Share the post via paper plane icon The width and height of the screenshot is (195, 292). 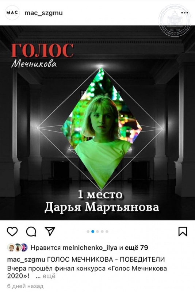[x=50, y=231]
